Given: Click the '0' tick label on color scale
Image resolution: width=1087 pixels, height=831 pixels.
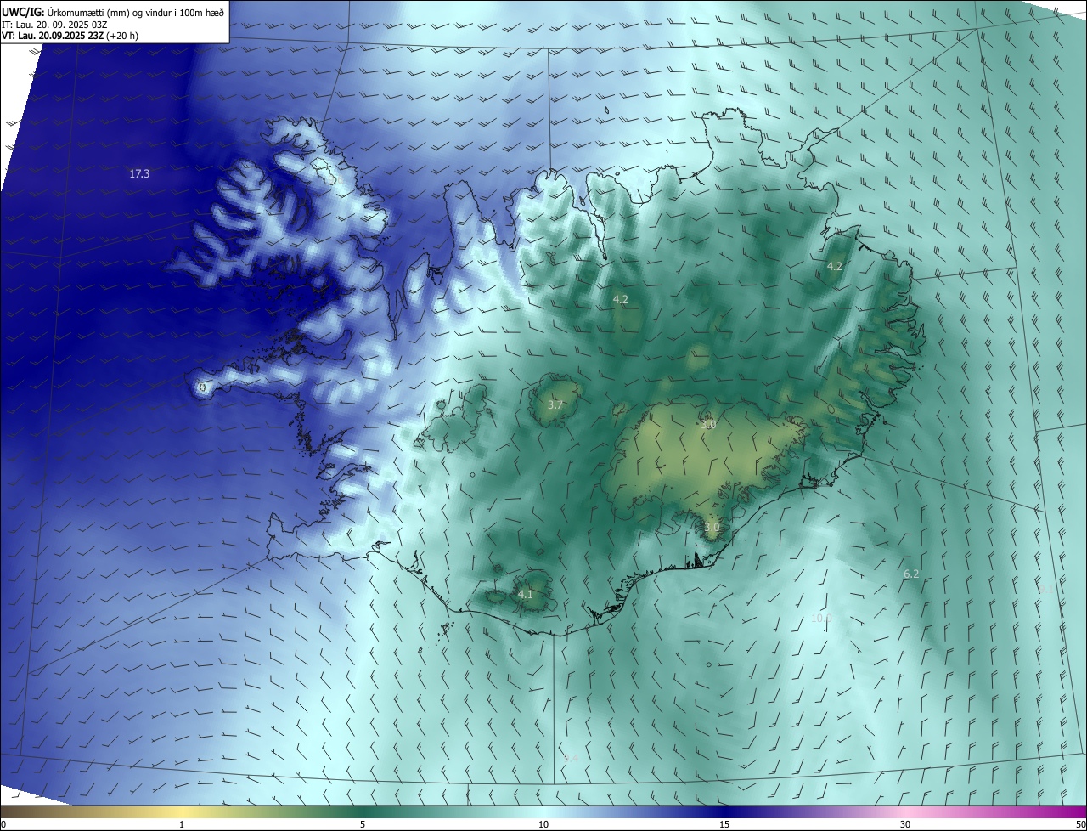Looking at the screenshot, I should pyautogui.click(x=3, y=824).
